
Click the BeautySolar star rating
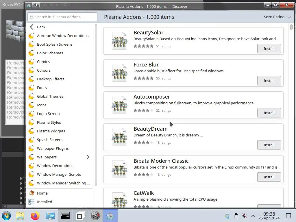[x=143, y=46]
